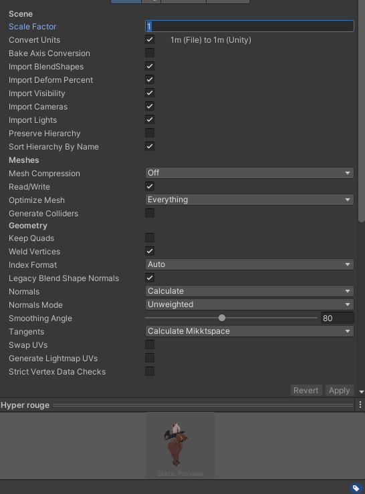The width and height of the screenshot is (365, 494).
Task: Open the Tangents Calculate Mikktspace dropdown
Action: tap(249, 331)
